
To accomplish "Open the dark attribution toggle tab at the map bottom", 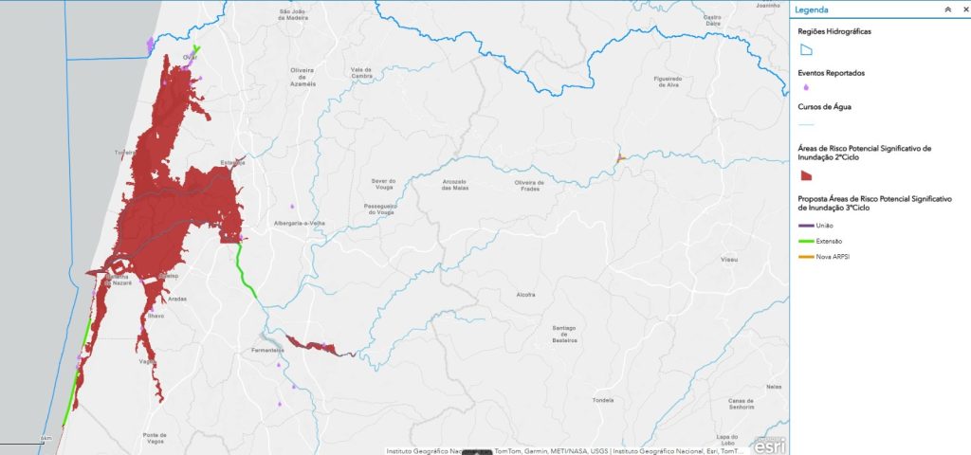I will click(x=478, y=452).
